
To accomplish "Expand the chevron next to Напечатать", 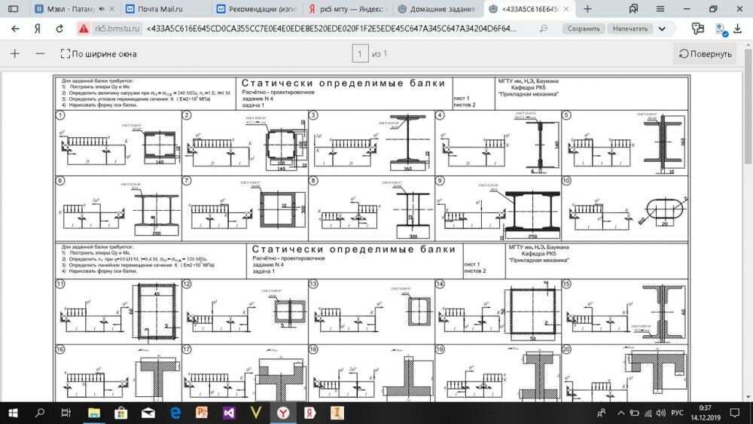I will (x=662, y=29).
